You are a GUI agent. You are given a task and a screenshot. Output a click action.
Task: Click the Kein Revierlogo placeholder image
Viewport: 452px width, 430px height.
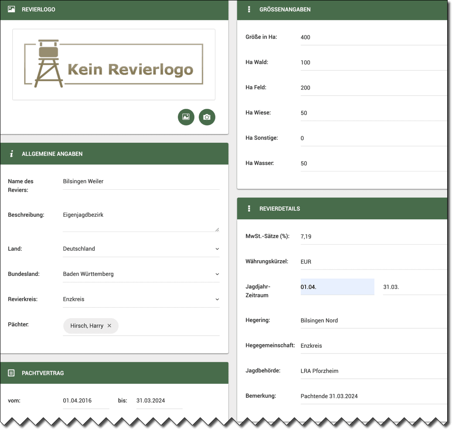(x=114, y=64)
